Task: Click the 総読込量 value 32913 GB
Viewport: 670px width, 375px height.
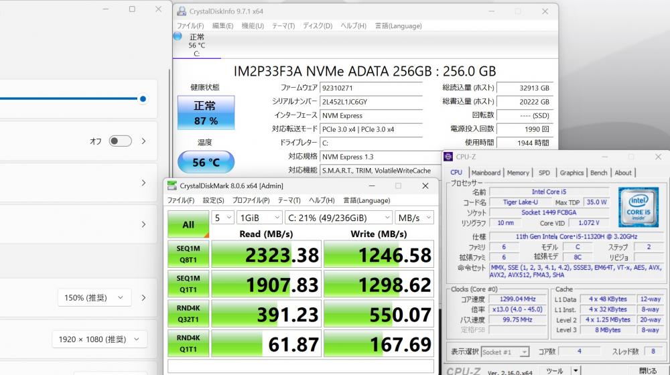Action: (525, 88)
